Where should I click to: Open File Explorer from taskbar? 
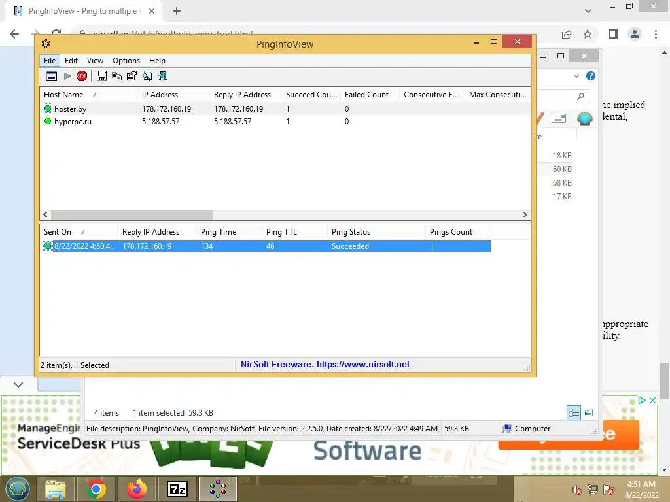(x=56, y=489)
